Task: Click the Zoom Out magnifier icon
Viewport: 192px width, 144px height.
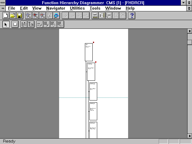Action: [x=42, y=16]
